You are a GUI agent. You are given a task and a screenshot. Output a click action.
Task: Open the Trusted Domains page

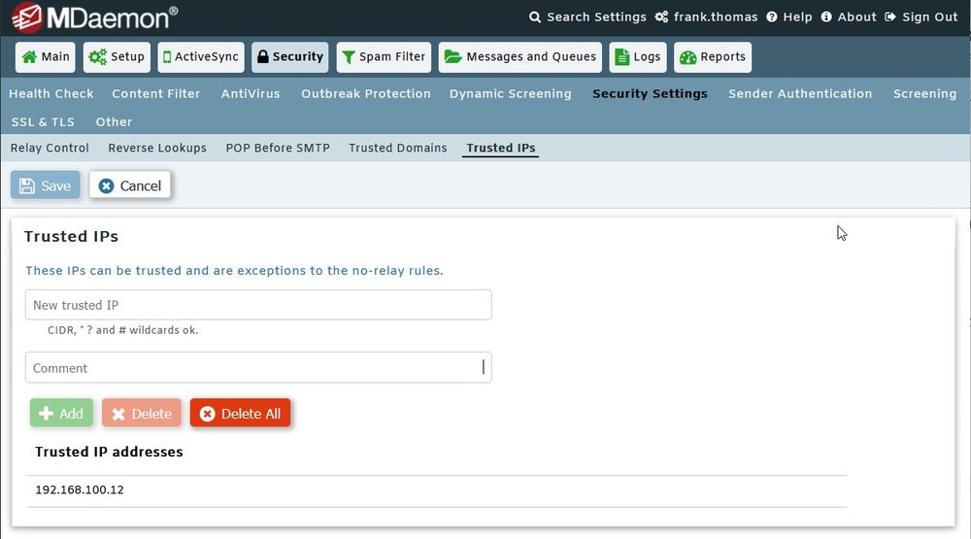397,148
